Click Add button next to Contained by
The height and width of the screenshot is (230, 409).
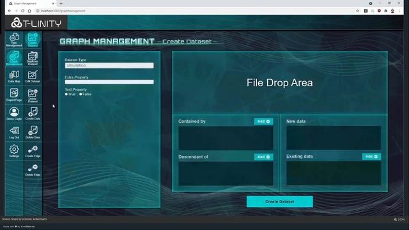(x=263, y=121)
